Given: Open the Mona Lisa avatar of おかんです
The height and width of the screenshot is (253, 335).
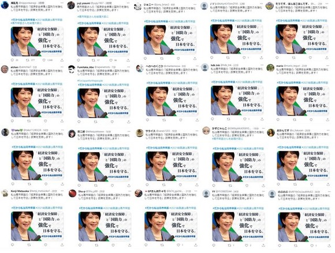Looking at the screenshot, I should tap(271, 133).
